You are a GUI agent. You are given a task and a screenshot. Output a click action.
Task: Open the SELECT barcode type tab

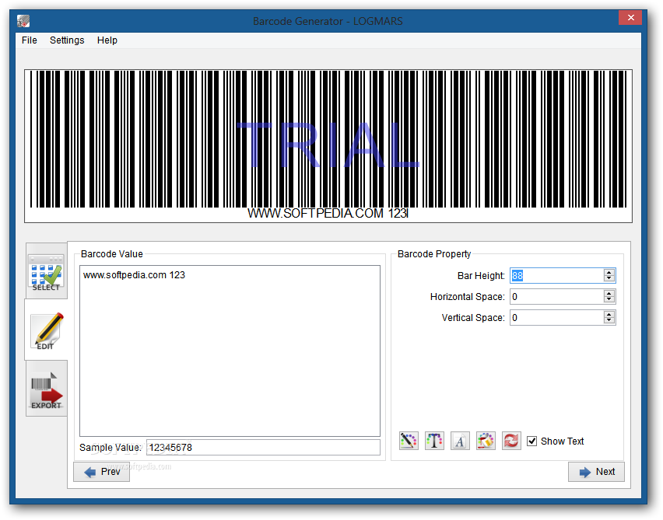click(46, 270)
